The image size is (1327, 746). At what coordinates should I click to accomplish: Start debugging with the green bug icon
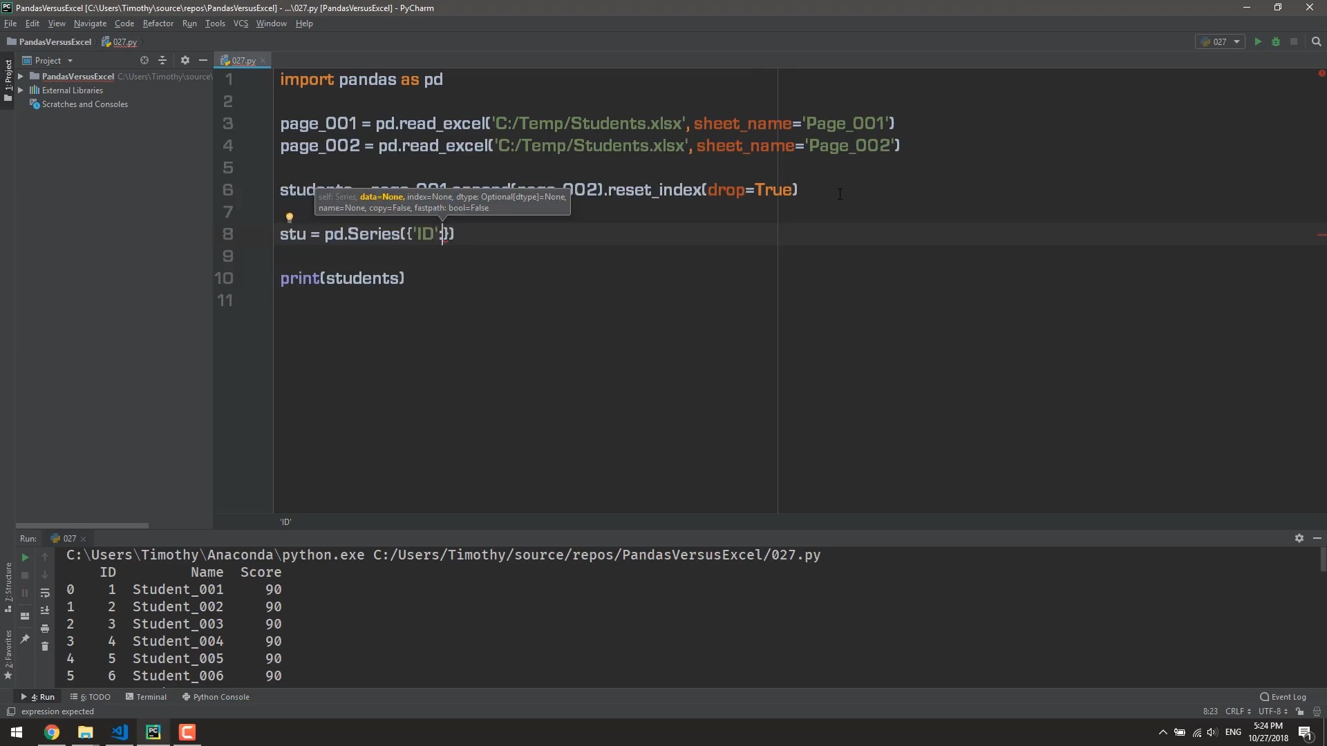pos(1276,41)
